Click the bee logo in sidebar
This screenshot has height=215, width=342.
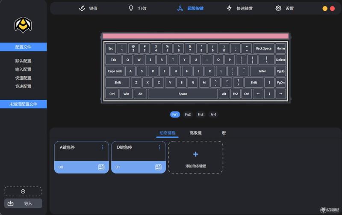click(x=23, y=25)
